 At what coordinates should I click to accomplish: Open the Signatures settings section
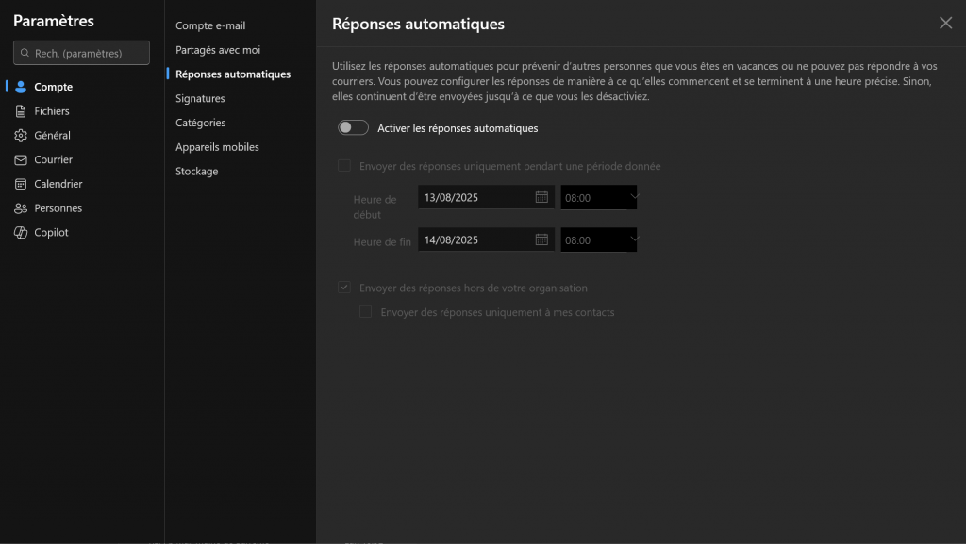[200, 98]
